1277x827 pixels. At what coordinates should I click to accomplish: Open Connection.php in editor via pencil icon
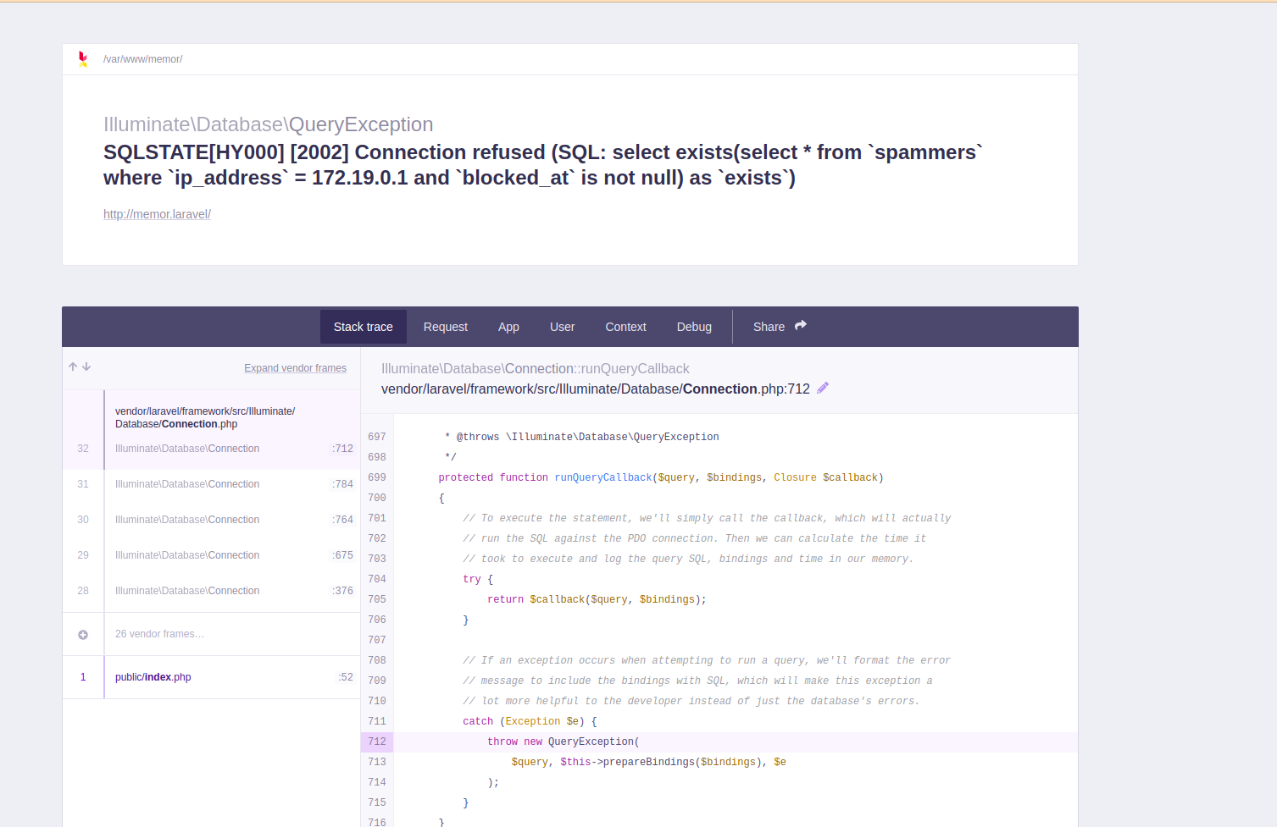(821, 388)
